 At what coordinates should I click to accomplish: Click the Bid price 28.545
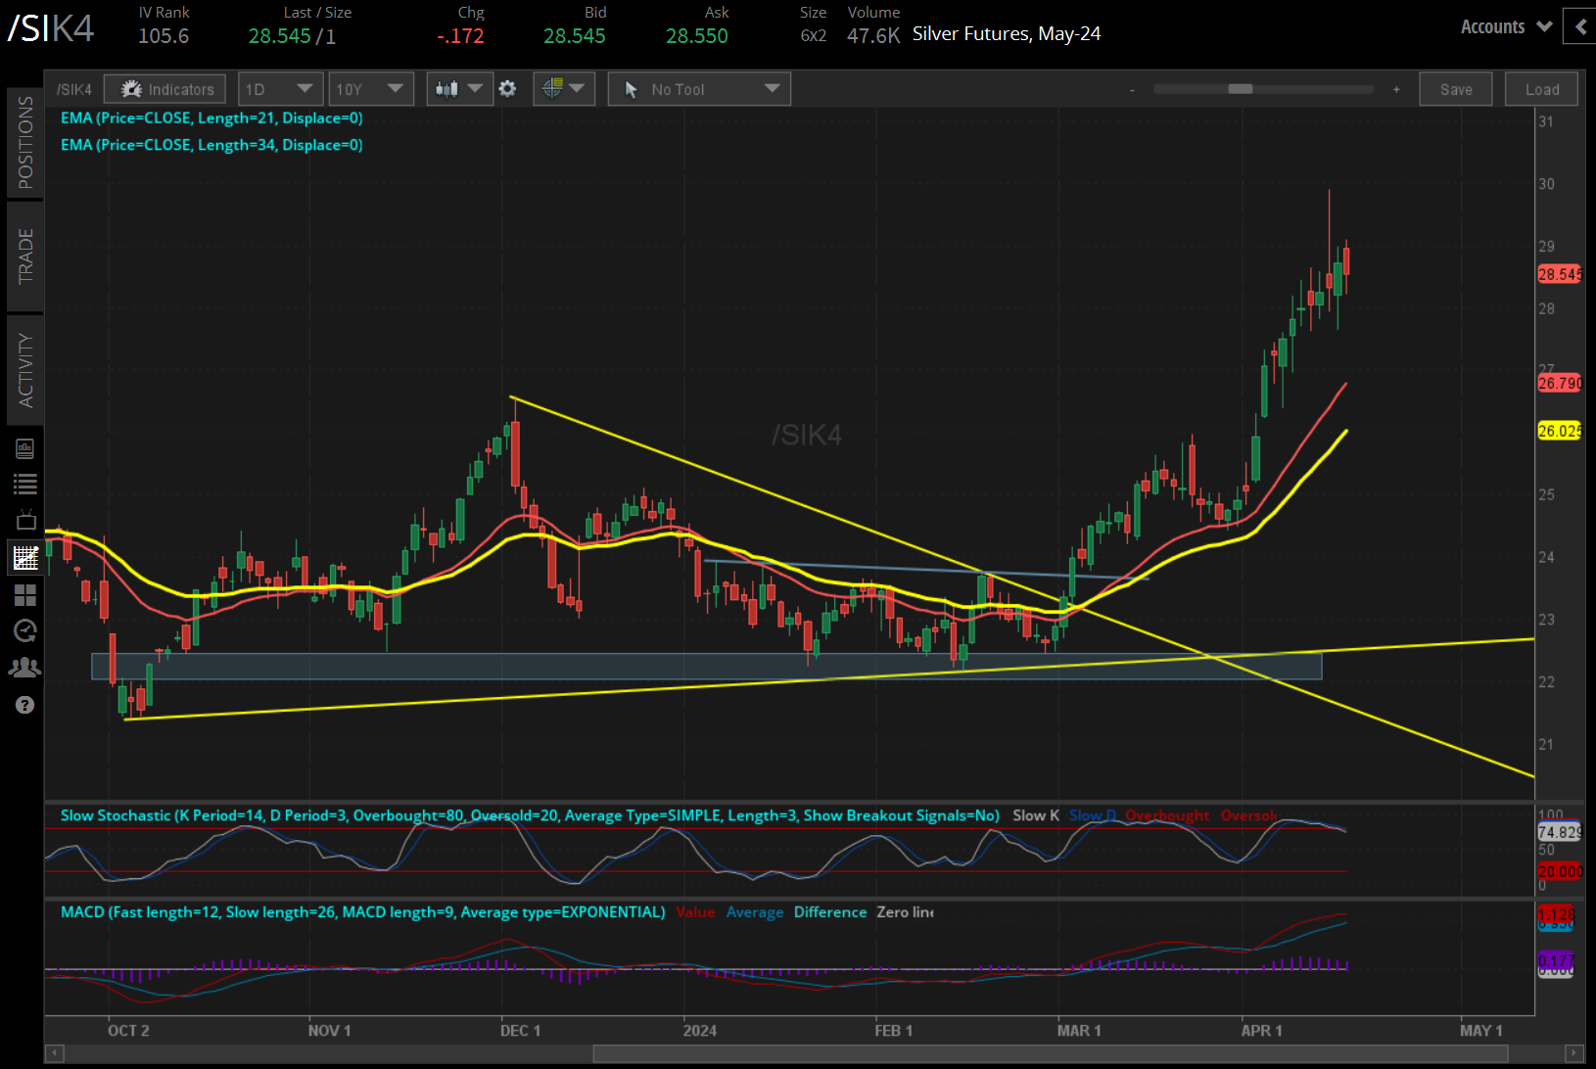pyautogui.click(x=575, y=36)
